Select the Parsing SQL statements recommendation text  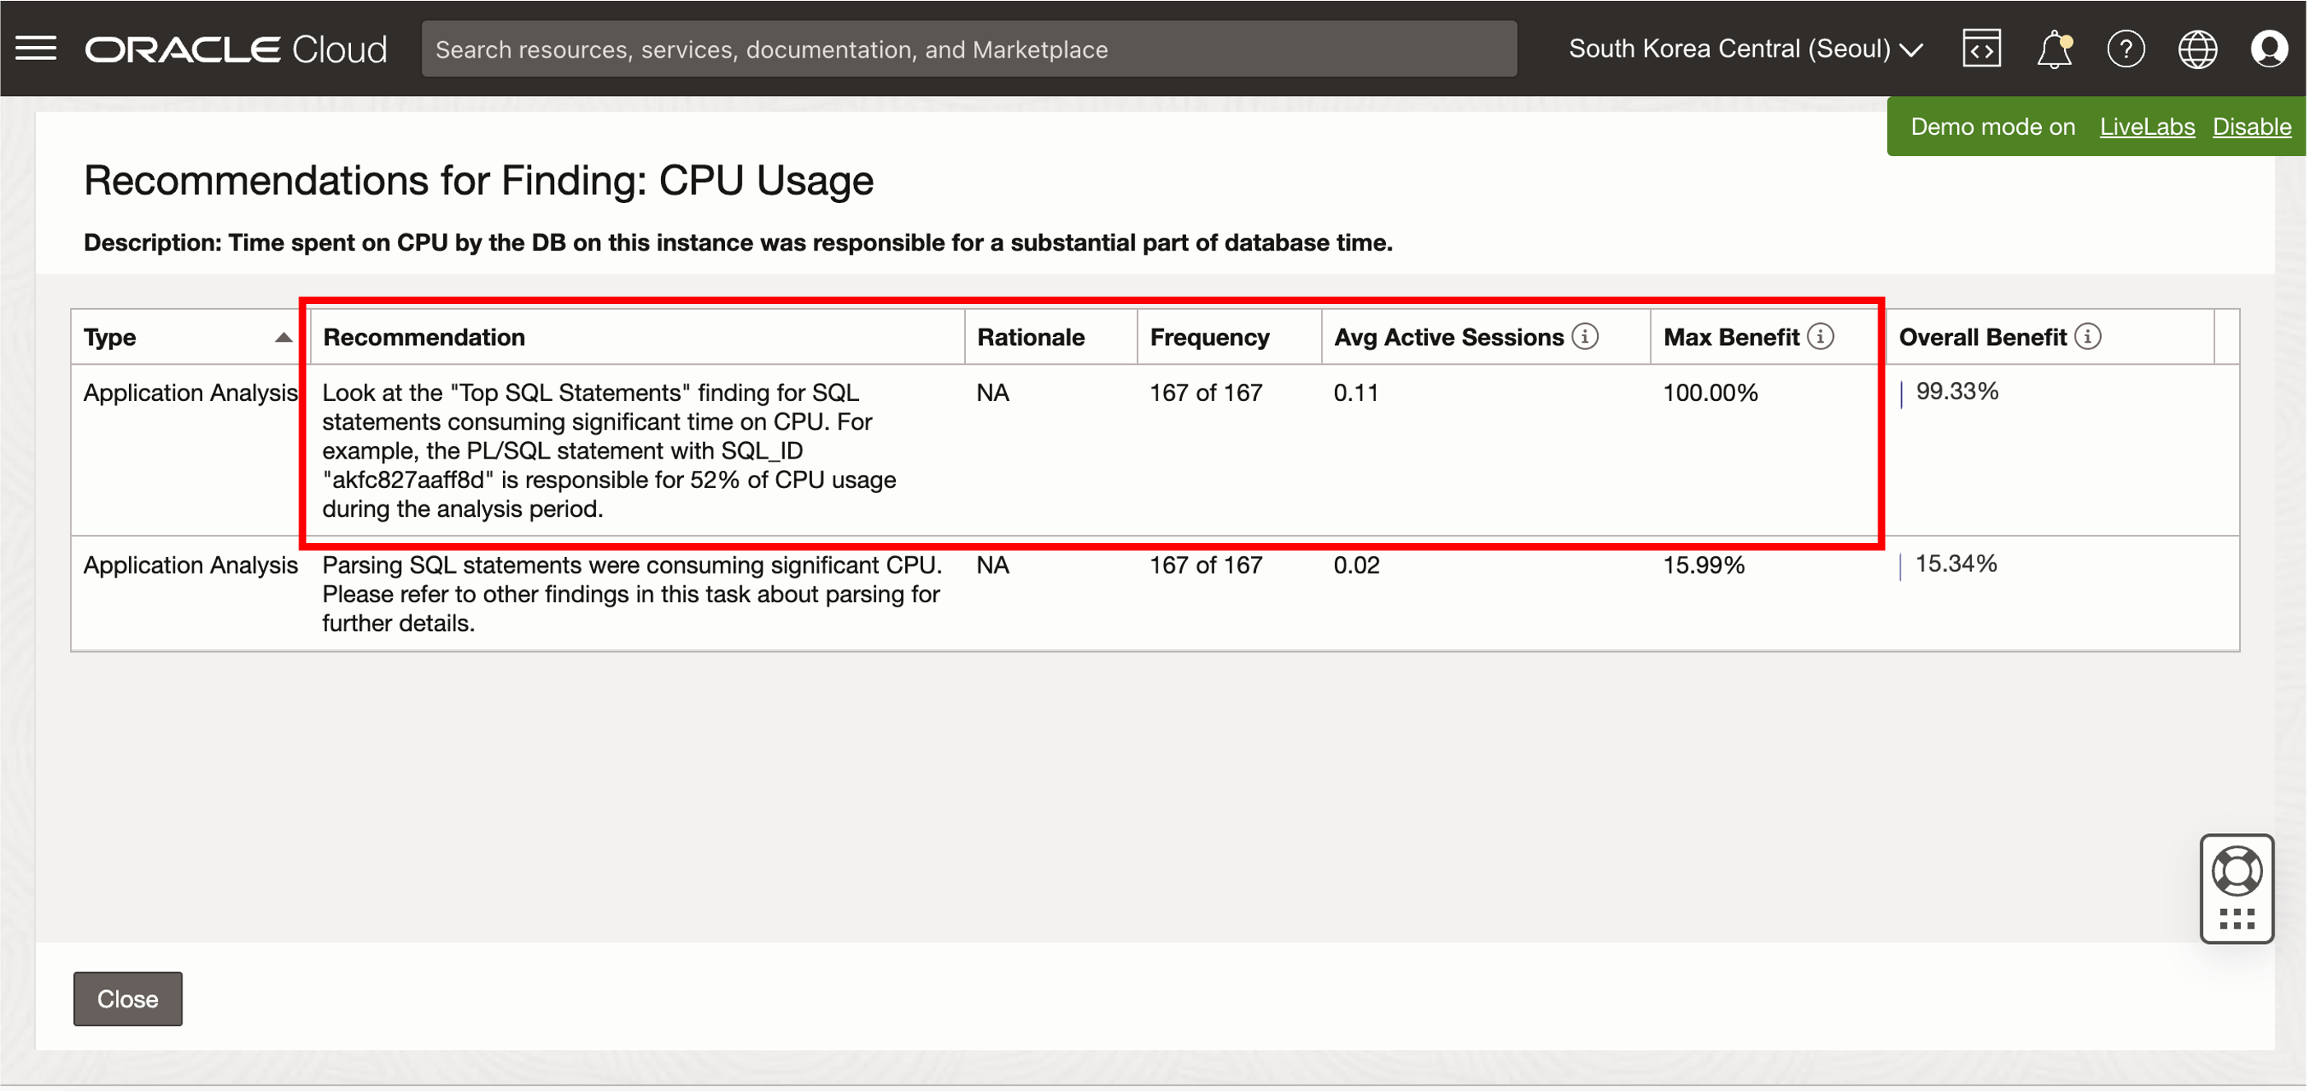point(632,594)
